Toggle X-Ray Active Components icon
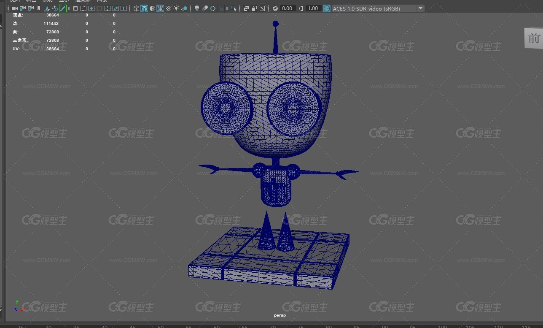Image resolution: width=543 pixels, height=328 pixels. coord(254,8)
